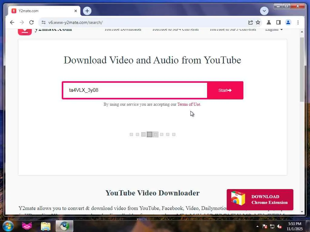Open the Terms of Use link
Viewport: 310px width, 232px height.
pos(189,104)
